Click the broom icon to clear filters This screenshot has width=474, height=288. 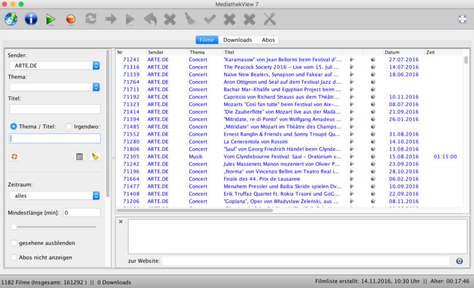coord(95,156)
